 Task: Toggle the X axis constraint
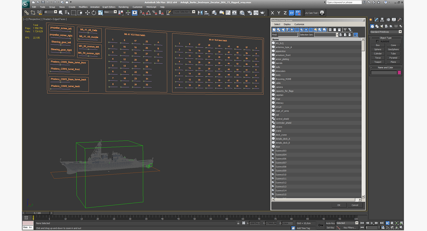tap(272, 13)
